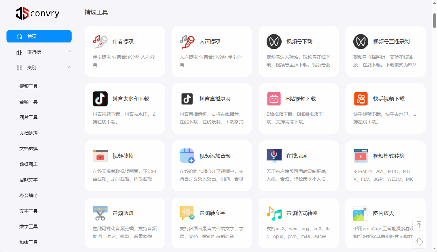Click the 视频格式转换 player icon
This screenshot has height=252, width=437.
point(361,155)
